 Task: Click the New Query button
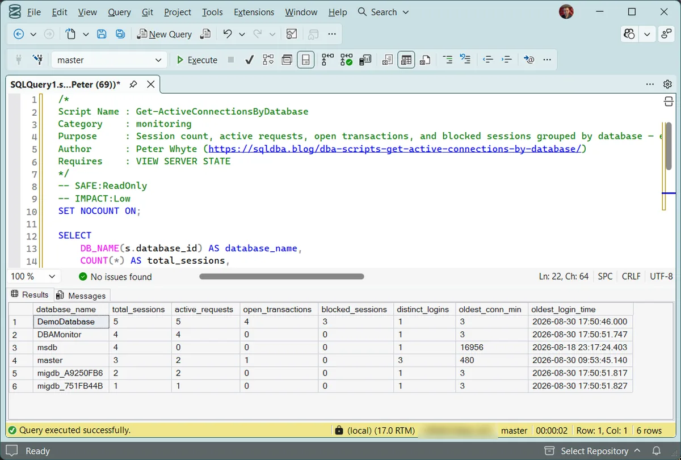(x=165, y=34)
